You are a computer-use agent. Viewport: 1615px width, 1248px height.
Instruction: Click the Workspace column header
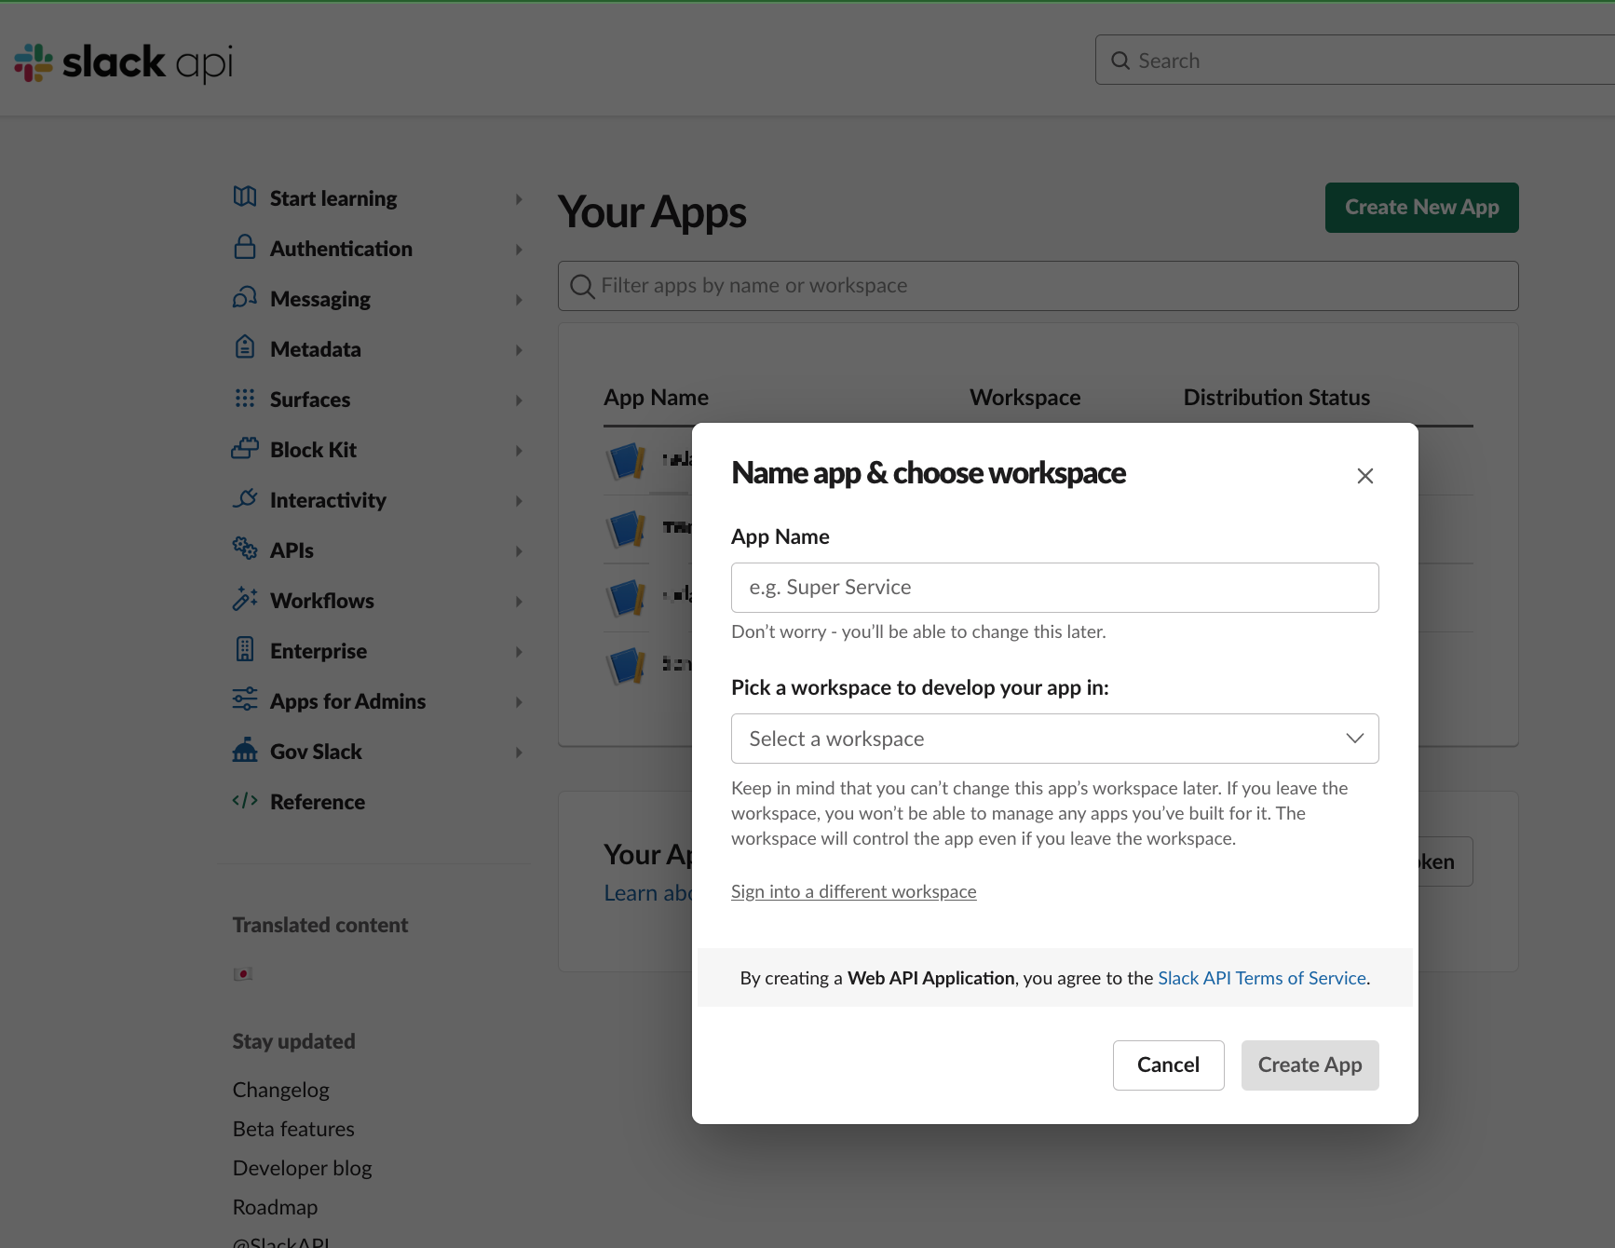pyautogui.click(x=1025, y=398)
